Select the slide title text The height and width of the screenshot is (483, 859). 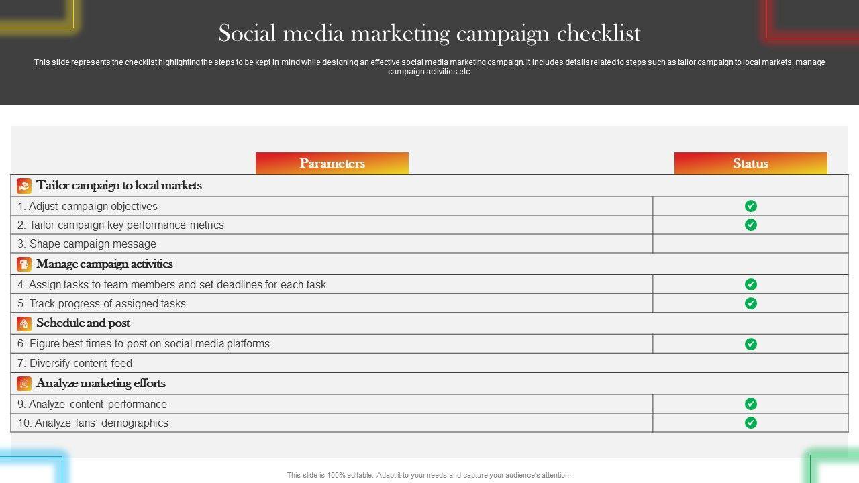click(429, 33)
